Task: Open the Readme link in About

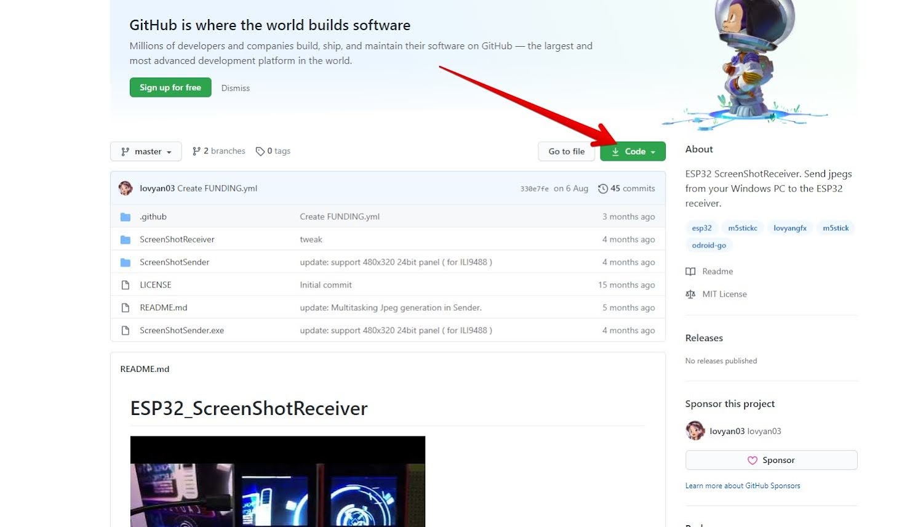Action: (717, 272)
